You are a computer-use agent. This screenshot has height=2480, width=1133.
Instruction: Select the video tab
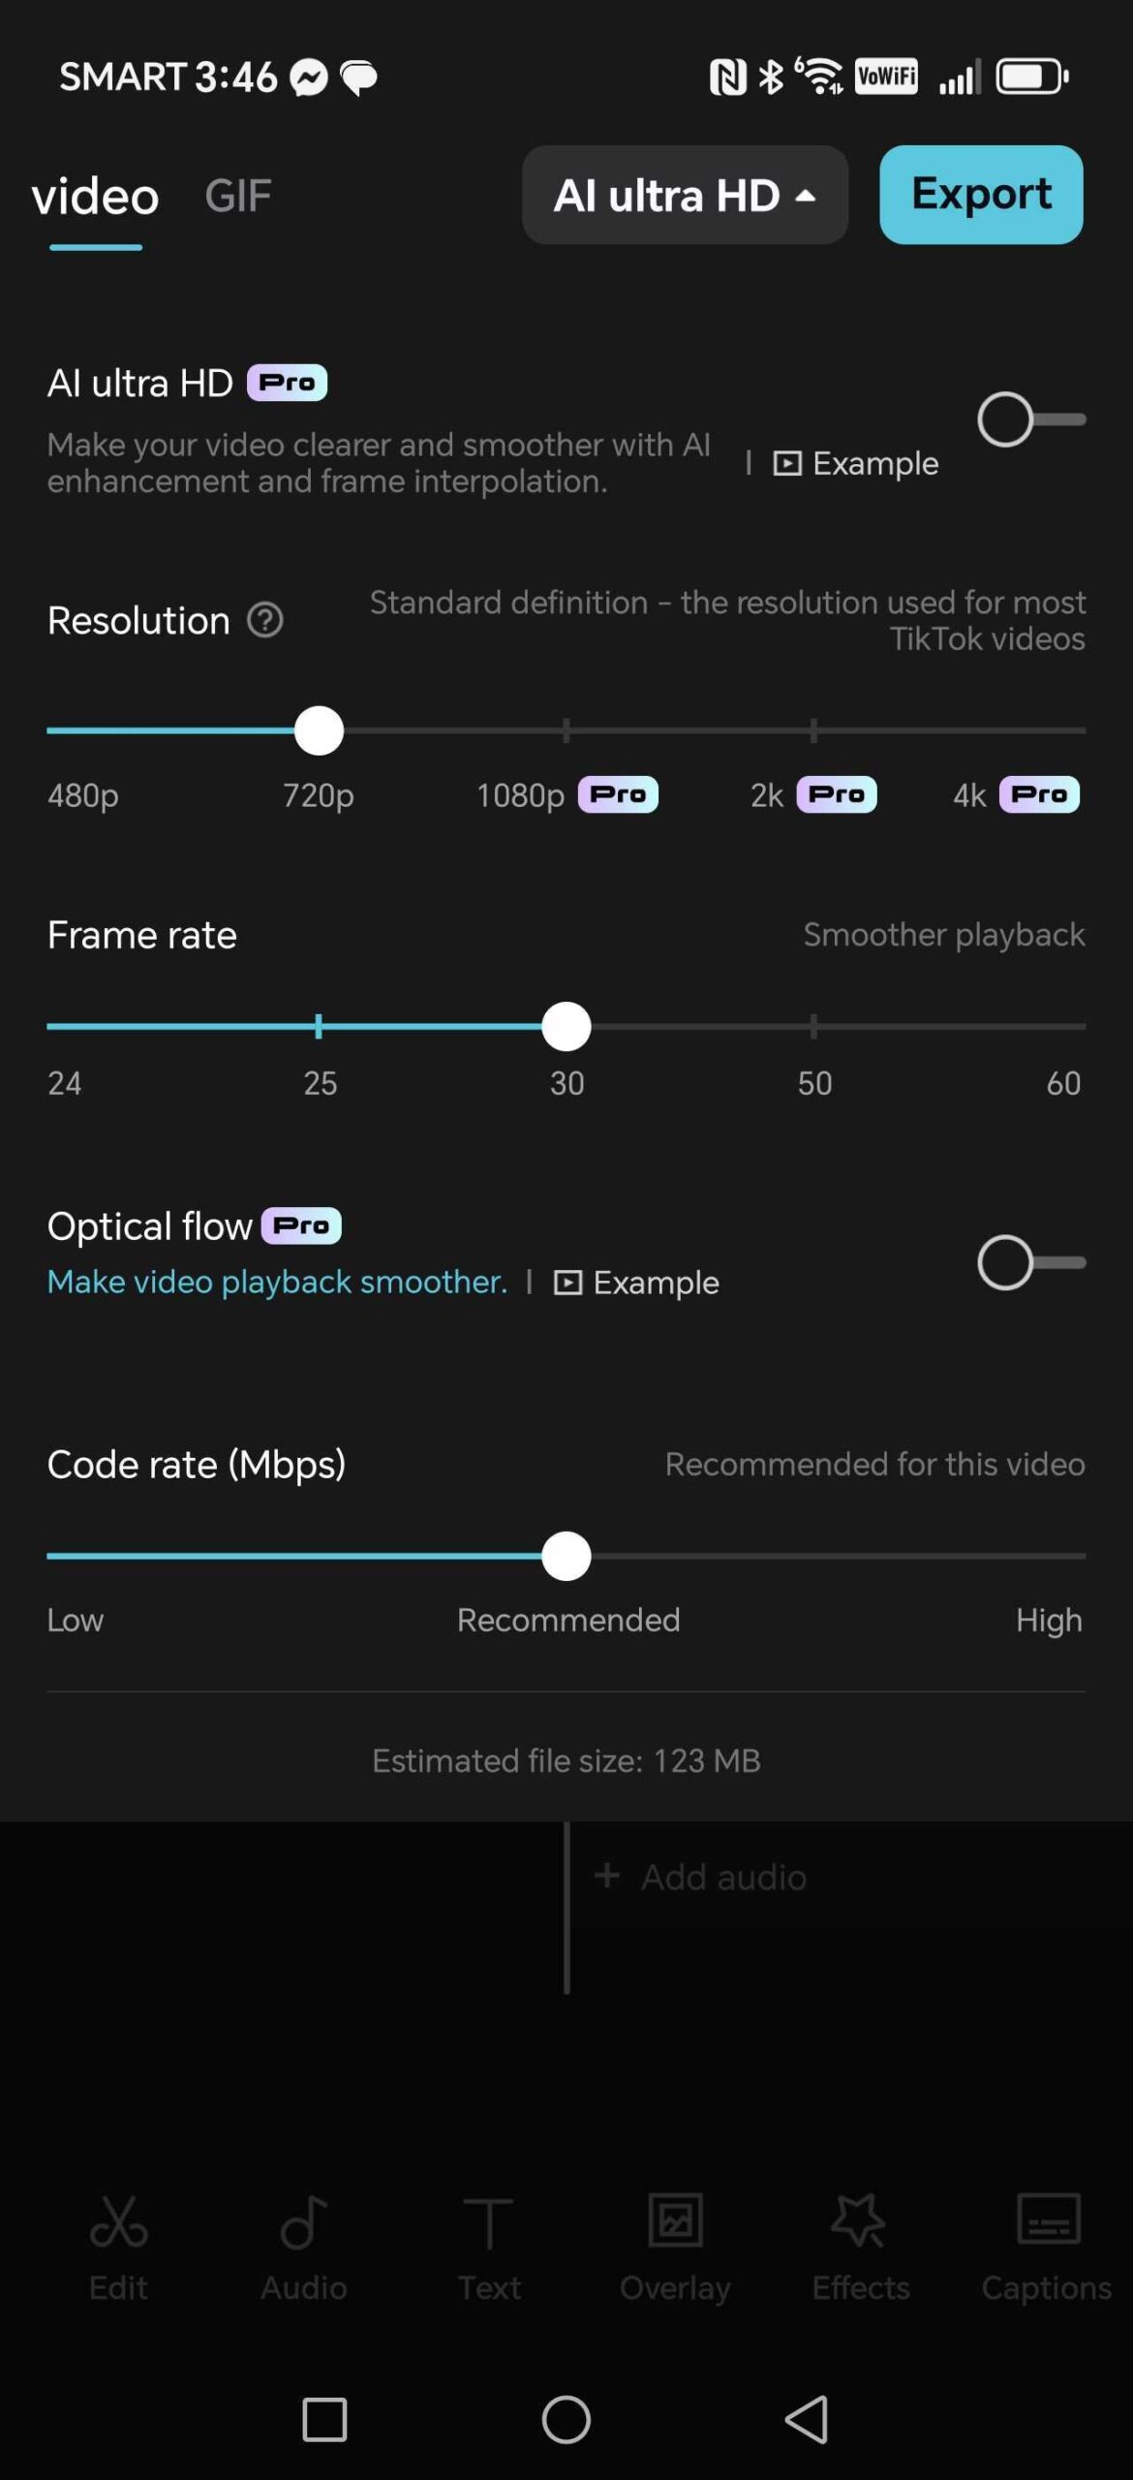[x=95, y=197]
